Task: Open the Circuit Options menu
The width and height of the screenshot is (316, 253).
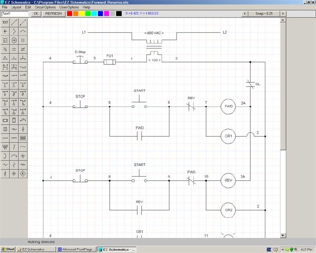Action: (x=45, y=7)
